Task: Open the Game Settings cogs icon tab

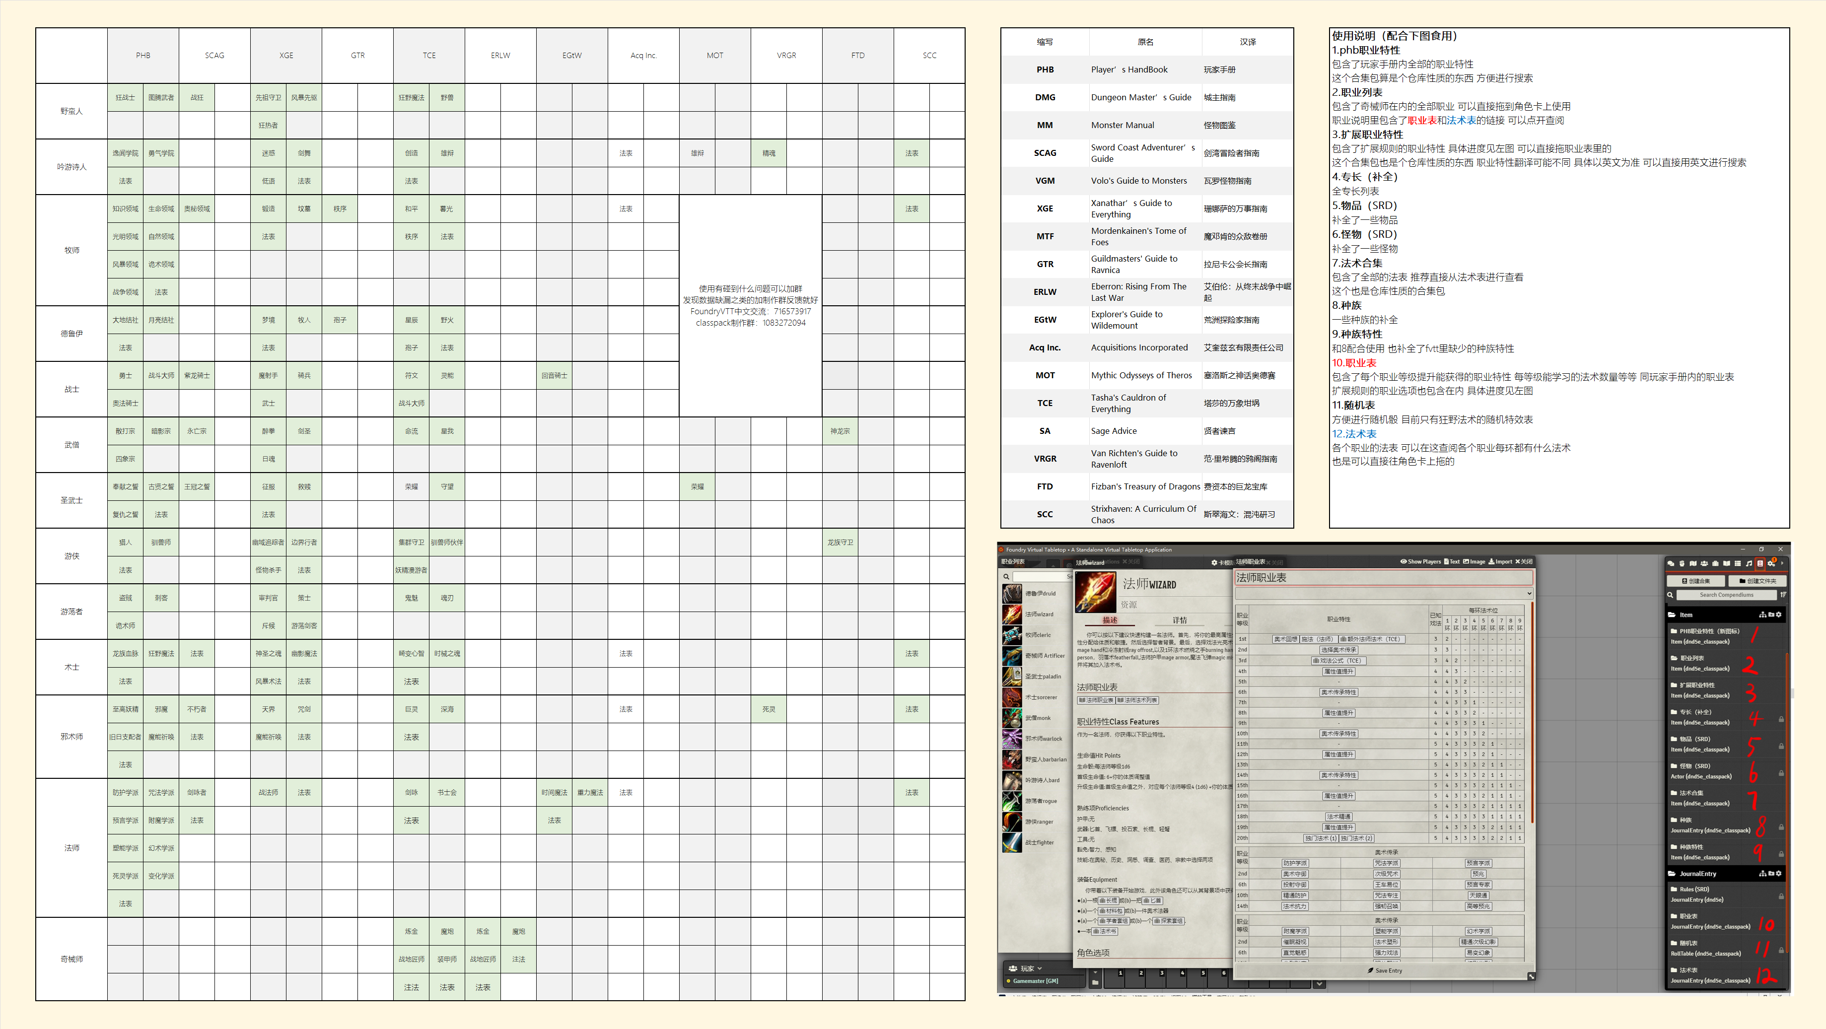Action: click(1771, 564)
